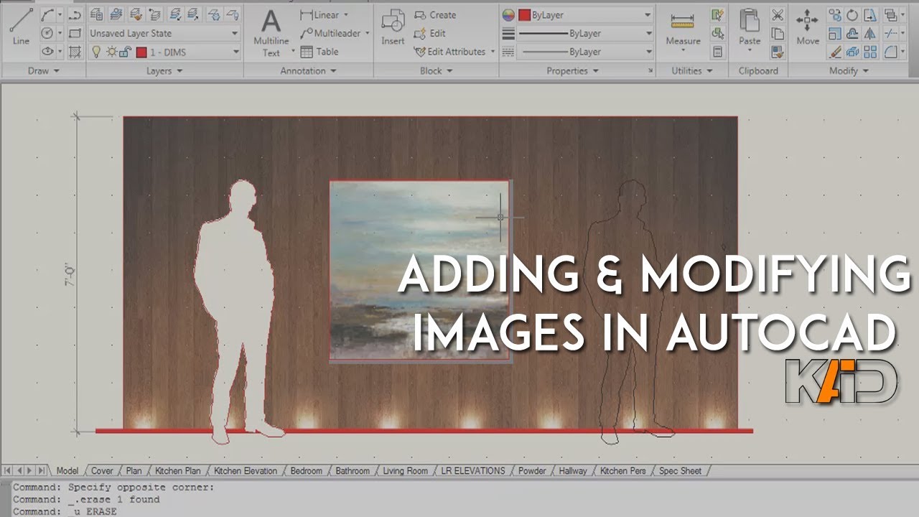Click the Multiline Text tool
The height and width of the screenshot is (517, 919).
click(x=271, y=32)
